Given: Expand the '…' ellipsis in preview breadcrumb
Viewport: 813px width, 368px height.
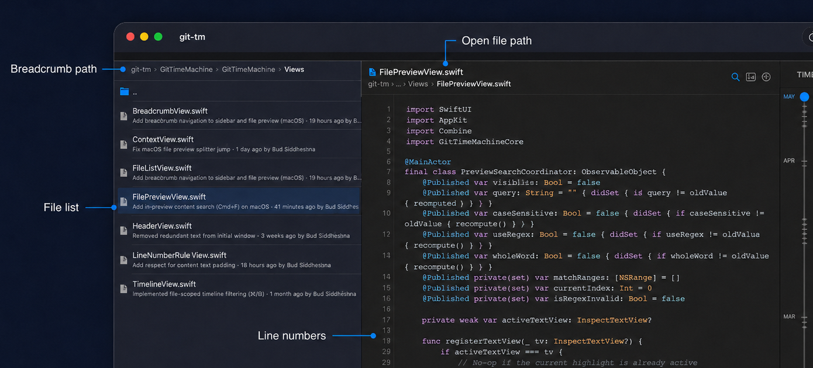Looking at the screenshot, I should (x=398, y=84).
